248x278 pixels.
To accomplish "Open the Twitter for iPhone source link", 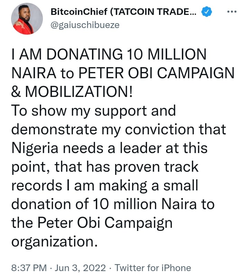I will (153, 268).
